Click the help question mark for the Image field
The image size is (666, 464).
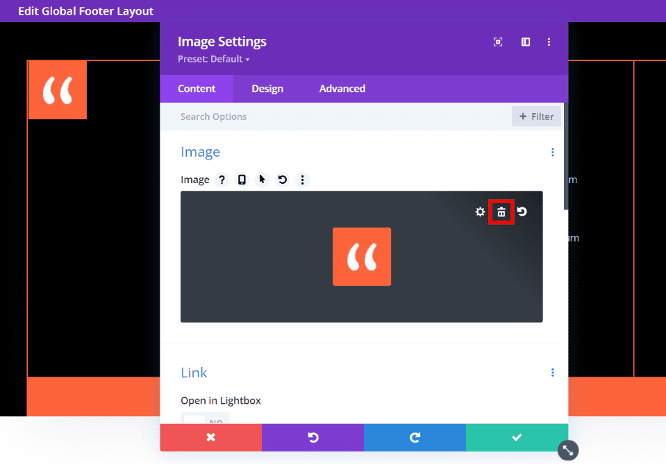click(222, 180)
